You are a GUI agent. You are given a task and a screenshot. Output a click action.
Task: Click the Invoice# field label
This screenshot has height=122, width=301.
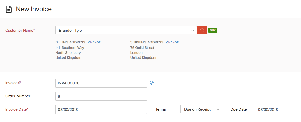tap(13, 83)
